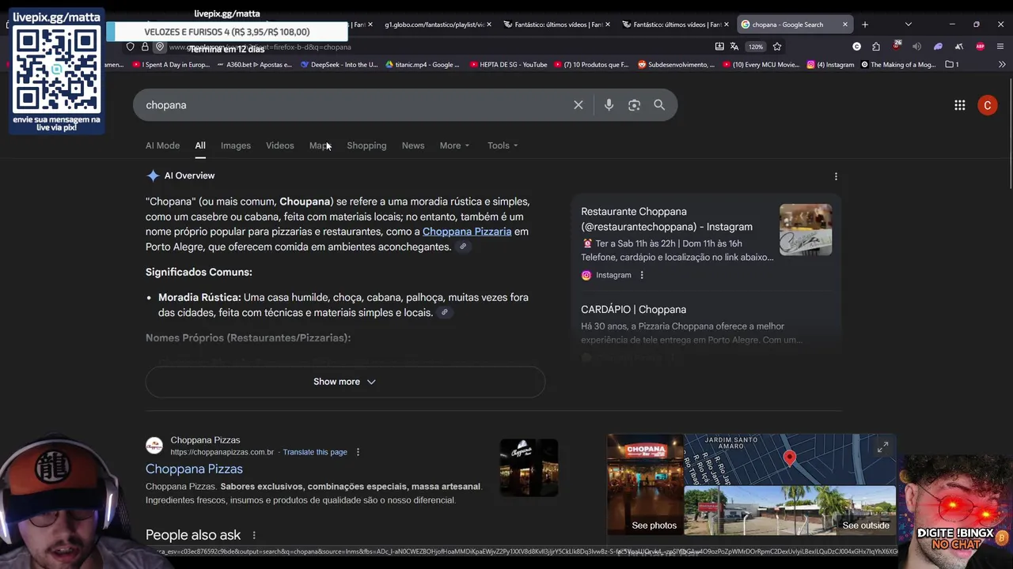Click Translate this page link
This screenshot has height=569, width=1013.
[315, 452]
